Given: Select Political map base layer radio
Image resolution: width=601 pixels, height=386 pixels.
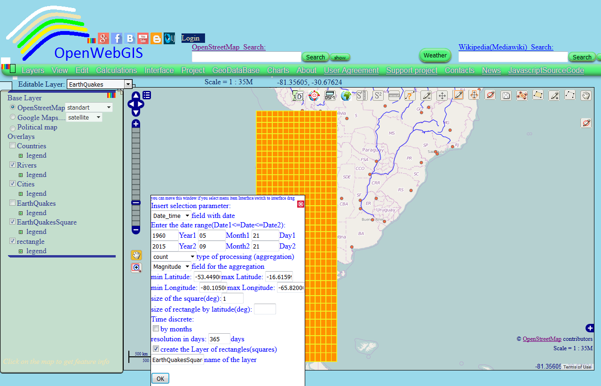Looking at the screenshot, I should tap(13, 128).
